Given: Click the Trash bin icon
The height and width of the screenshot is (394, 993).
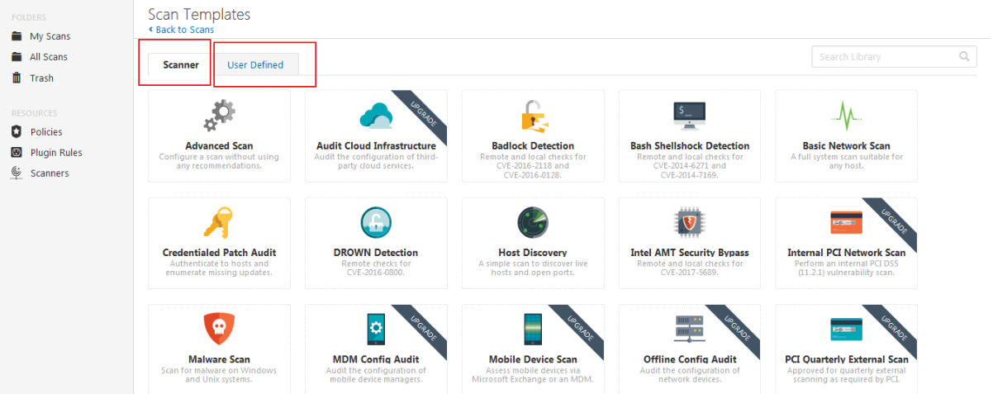Looking at the screenshot, I should (x=17, y=78).
